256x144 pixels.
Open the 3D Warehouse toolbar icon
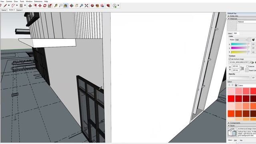tap(92, 6)
